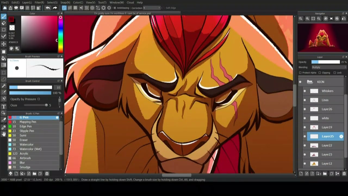Click the Undo arrow in toolbar
This screenshot has width=348, height=196.
pos(48,8)
